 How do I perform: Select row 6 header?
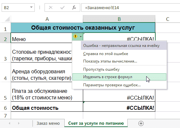(6, 107)
